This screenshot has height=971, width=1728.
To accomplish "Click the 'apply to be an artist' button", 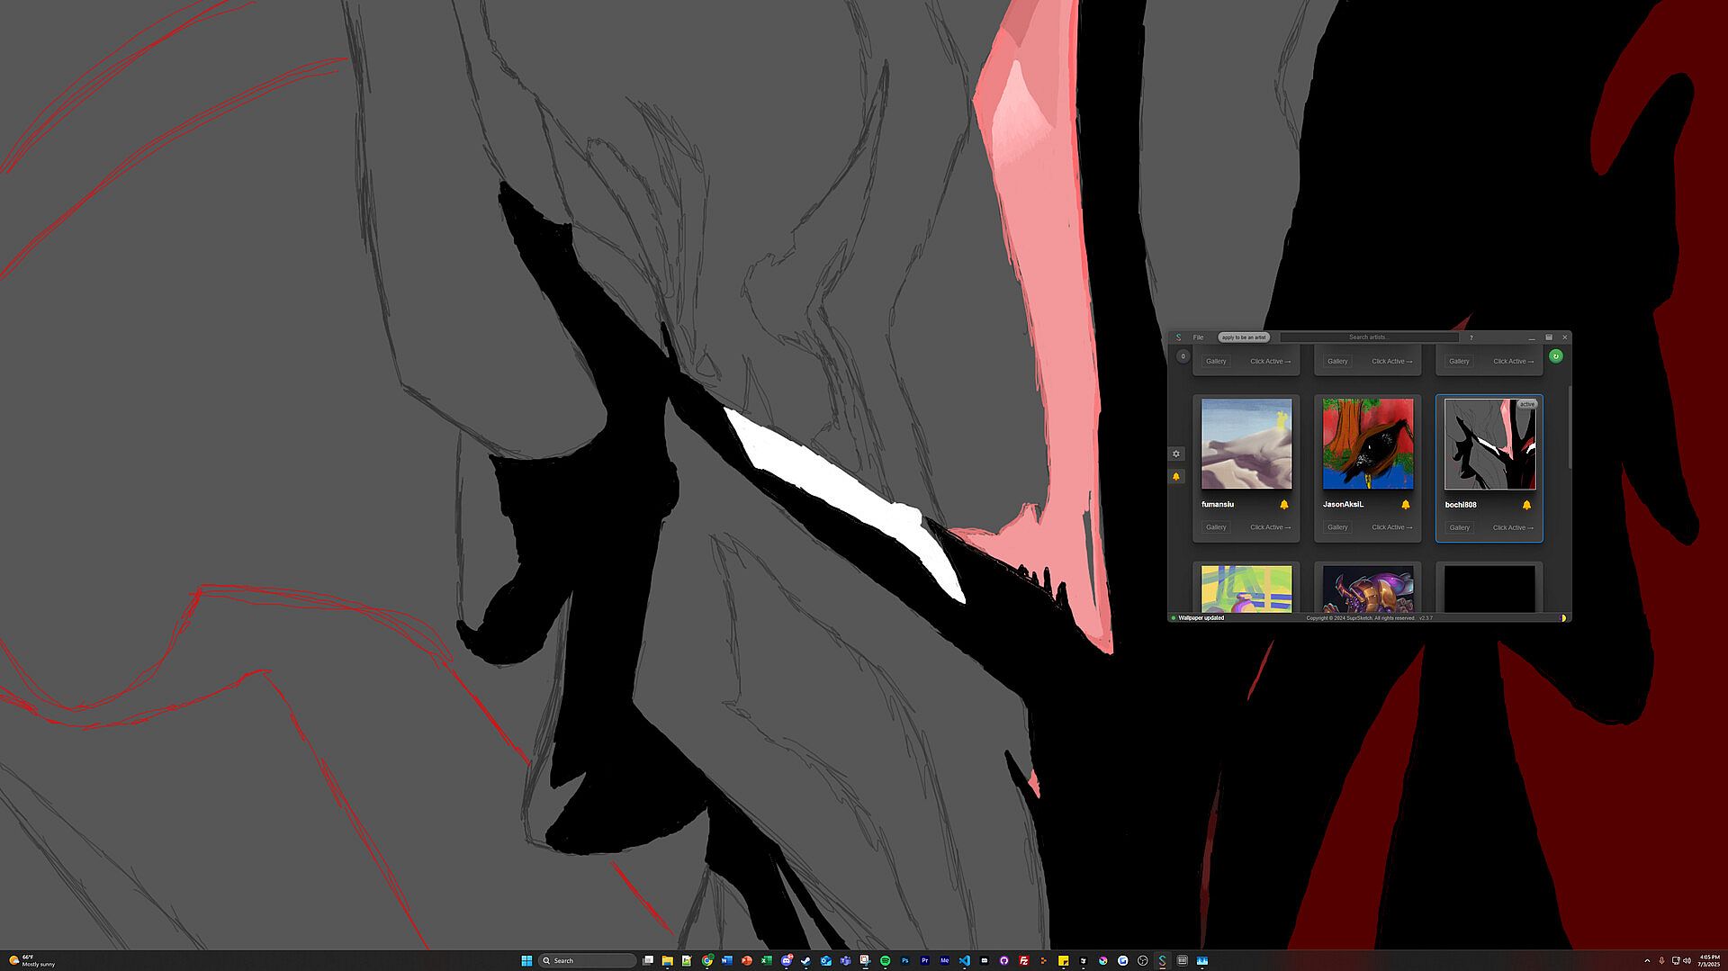I will pyautogui.click(x=1243, y=337).
